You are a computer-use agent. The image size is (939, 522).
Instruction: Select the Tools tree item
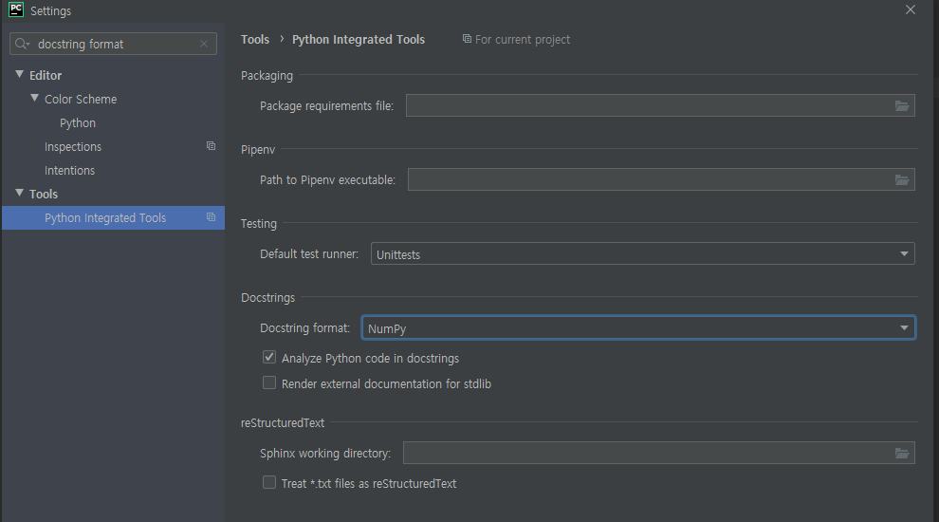coord(44,195)
